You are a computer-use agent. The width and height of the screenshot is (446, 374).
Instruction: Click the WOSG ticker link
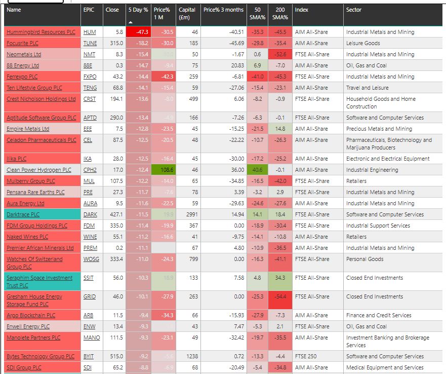91,259
